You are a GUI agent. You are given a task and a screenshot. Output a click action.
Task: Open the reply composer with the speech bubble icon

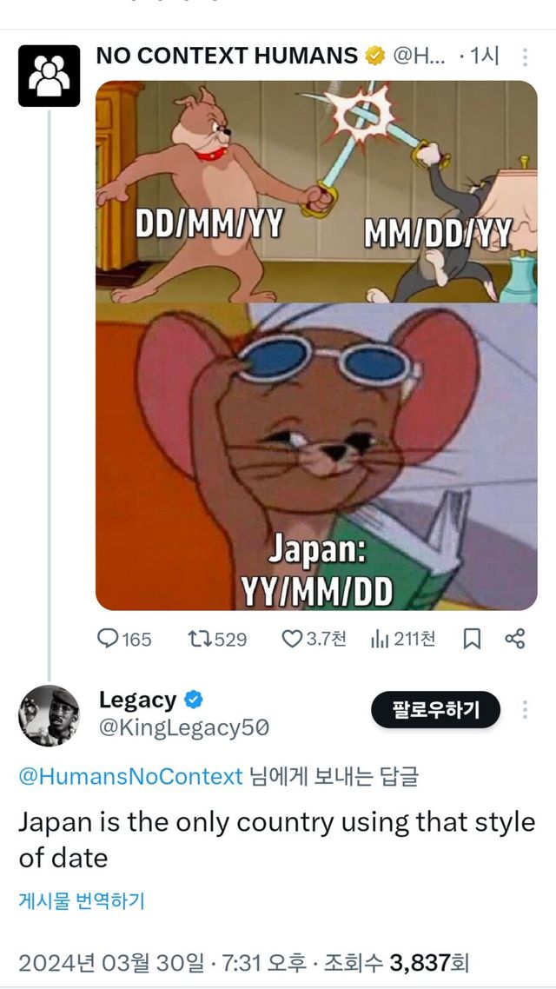click(x=107, y=637)
